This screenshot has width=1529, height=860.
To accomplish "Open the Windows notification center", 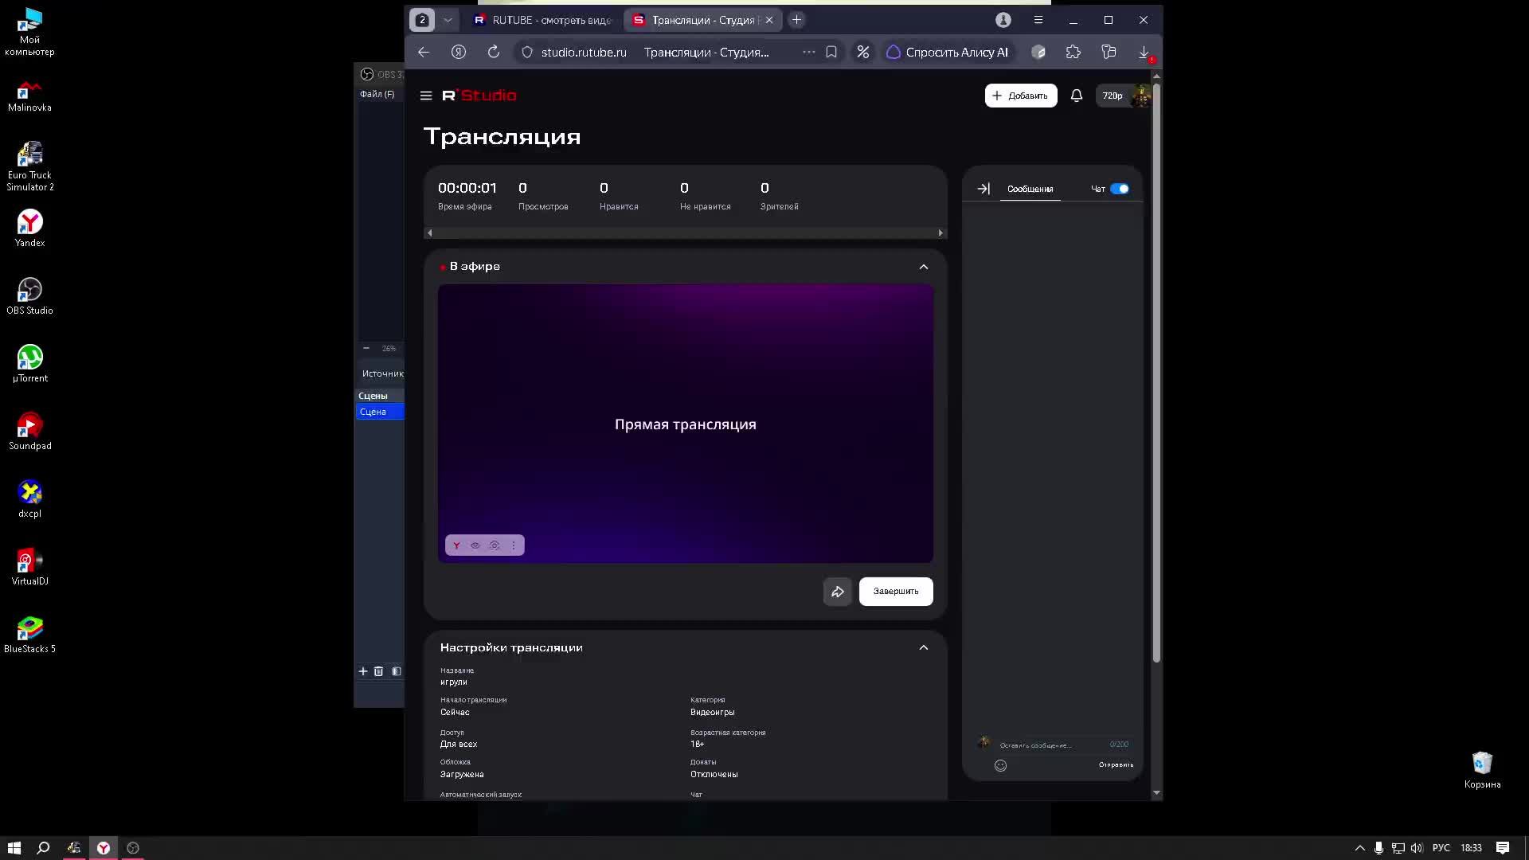I will tap(1503, 848).
